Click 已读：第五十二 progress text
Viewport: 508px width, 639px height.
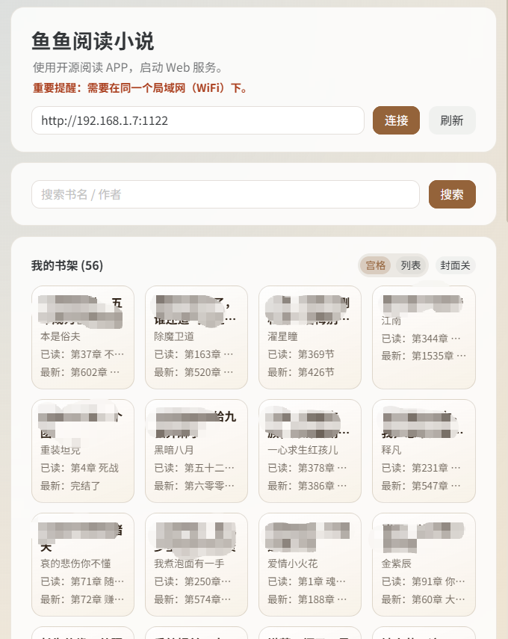click(194, 468)
